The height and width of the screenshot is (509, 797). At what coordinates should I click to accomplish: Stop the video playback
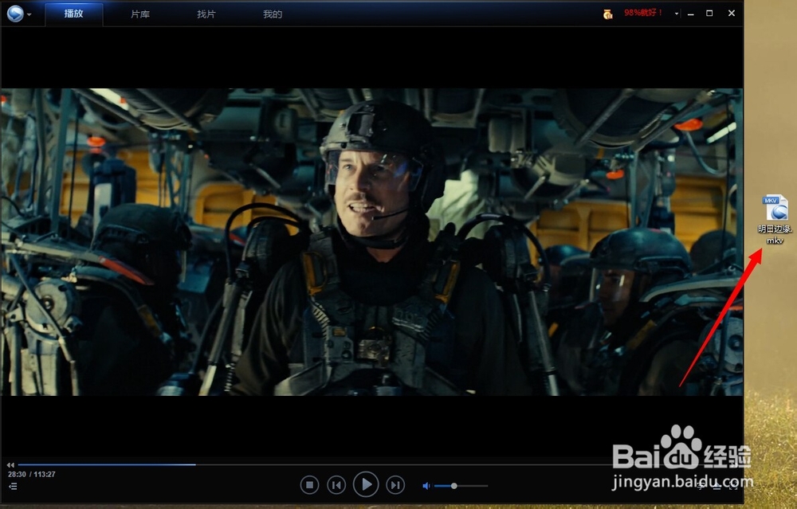(309, 485)
